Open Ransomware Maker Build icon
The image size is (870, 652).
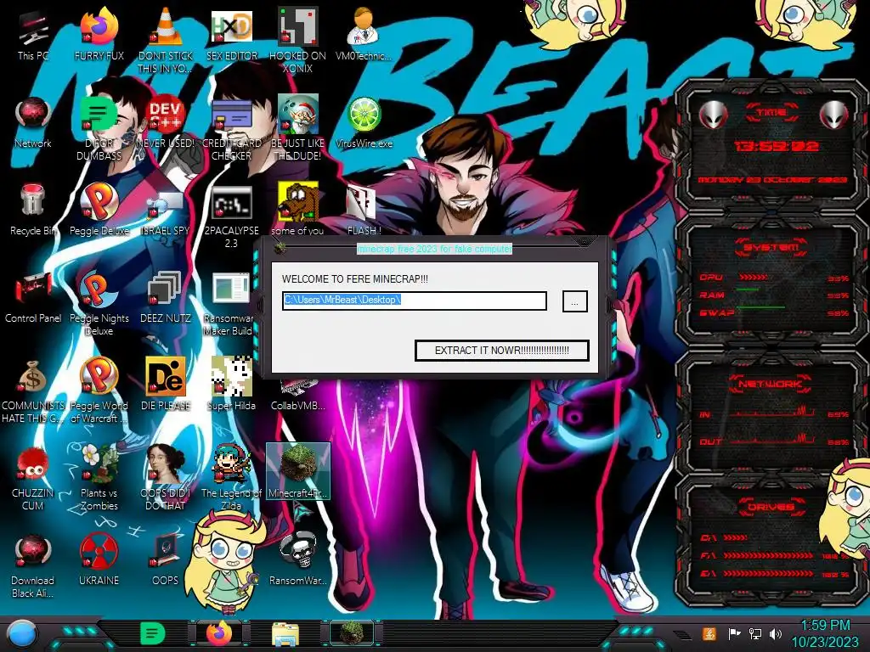[x=230, y=304]
